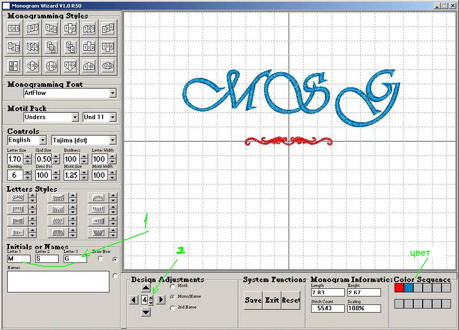Viewport: 459px width, 330px height.
Task: Choose the shield-shaped 1 3 2 style with pointed bottom
Action: pos(70,66)
